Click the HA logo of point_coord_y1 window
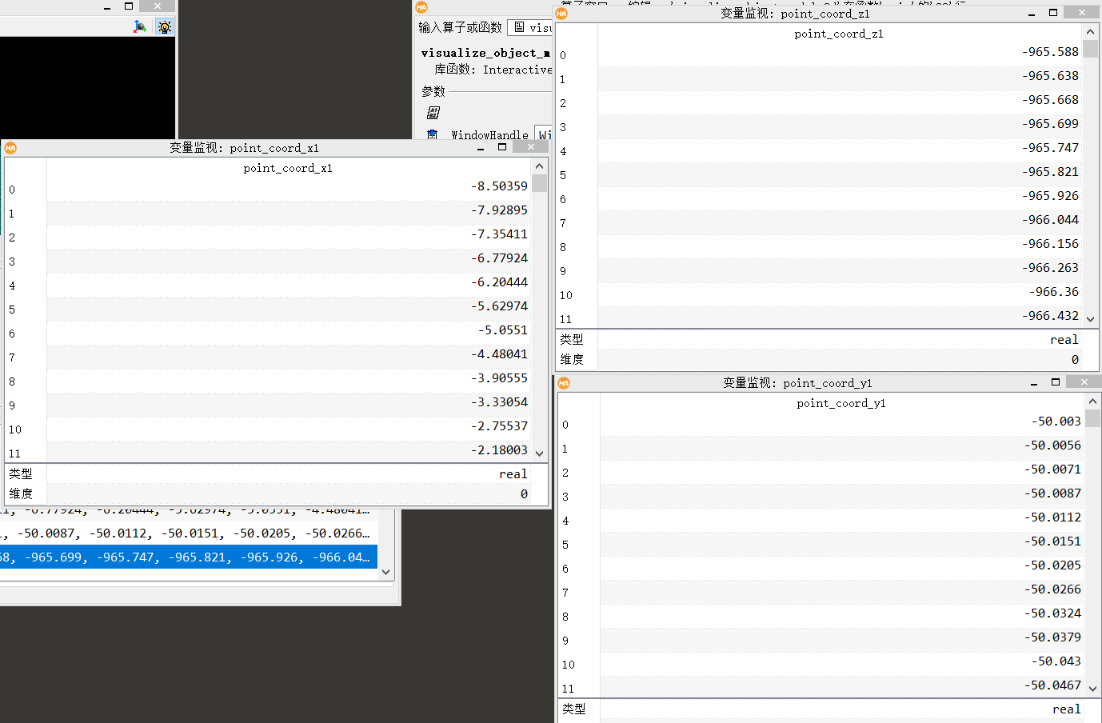The height and width of the screenshot is (723, 1102). 564,383
